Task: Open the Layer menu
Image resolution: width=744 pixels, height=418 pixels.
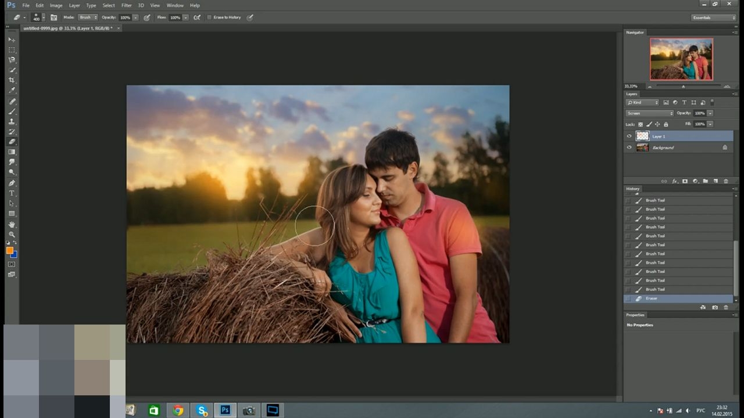Action: 74,5
